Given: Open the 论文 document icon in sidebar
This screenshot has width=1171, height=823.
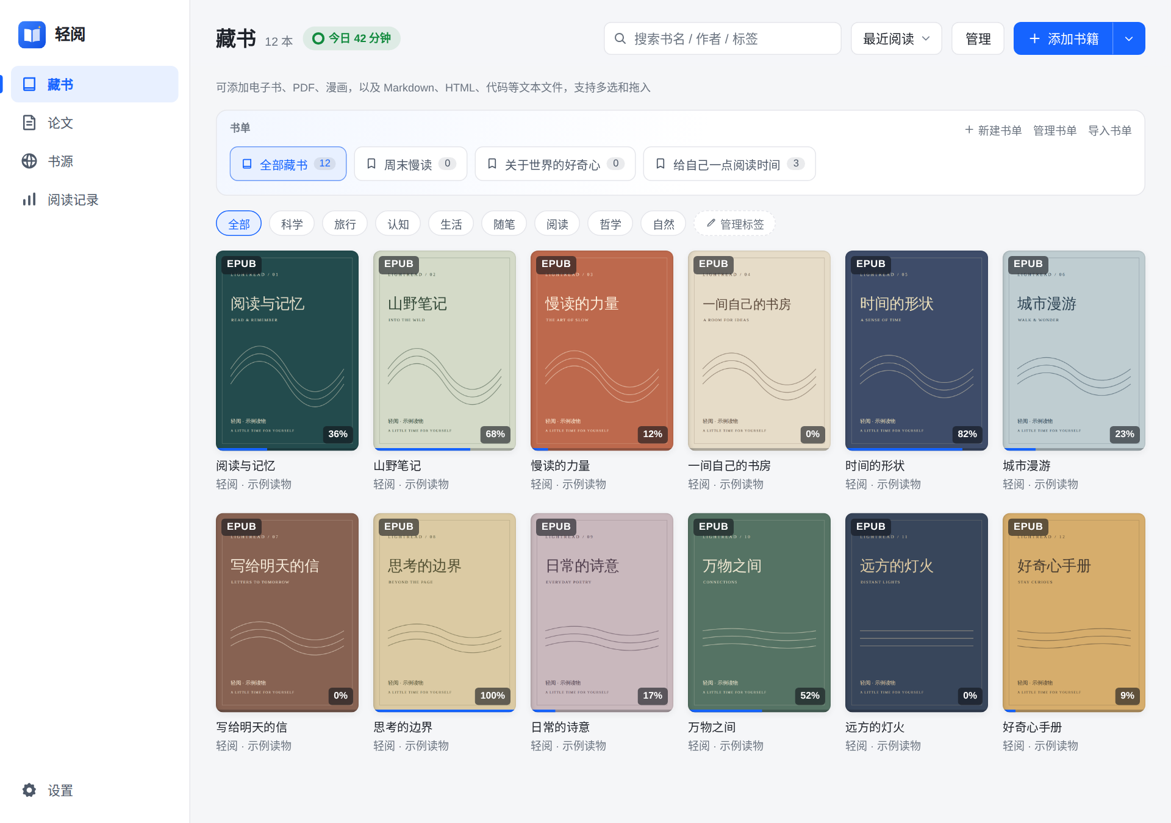Looking at the screenshot, I should 29,123.
